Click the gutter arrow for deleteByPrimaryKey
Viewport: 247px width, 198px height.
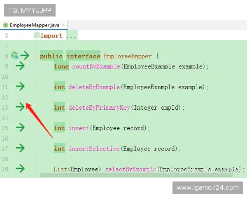(19, 107)
